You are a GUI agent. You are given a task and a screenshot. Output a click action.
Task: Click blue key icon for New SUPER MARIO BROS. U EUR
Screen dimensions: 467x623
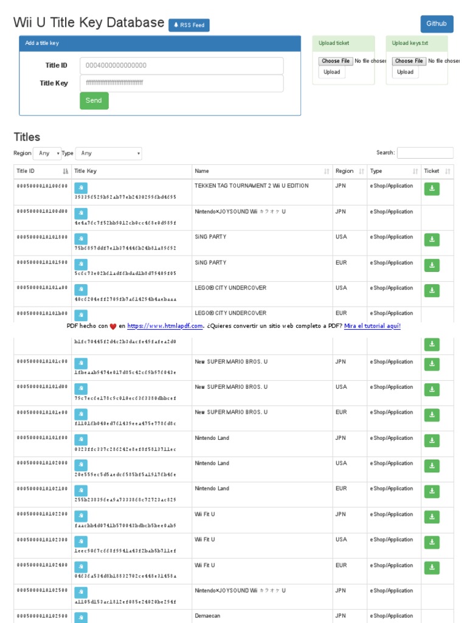click(81, 414)
